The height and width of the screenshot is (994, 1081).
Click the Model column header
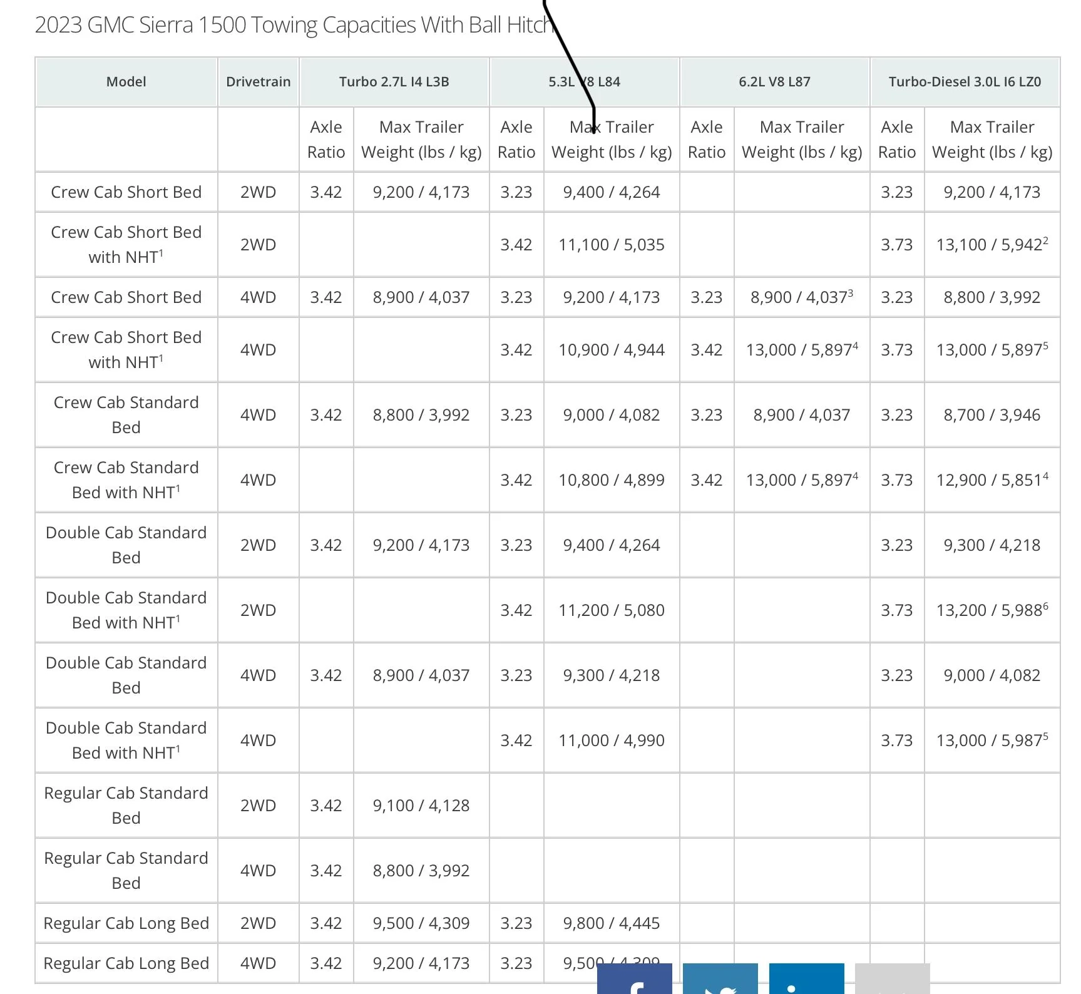pos(126,82)
